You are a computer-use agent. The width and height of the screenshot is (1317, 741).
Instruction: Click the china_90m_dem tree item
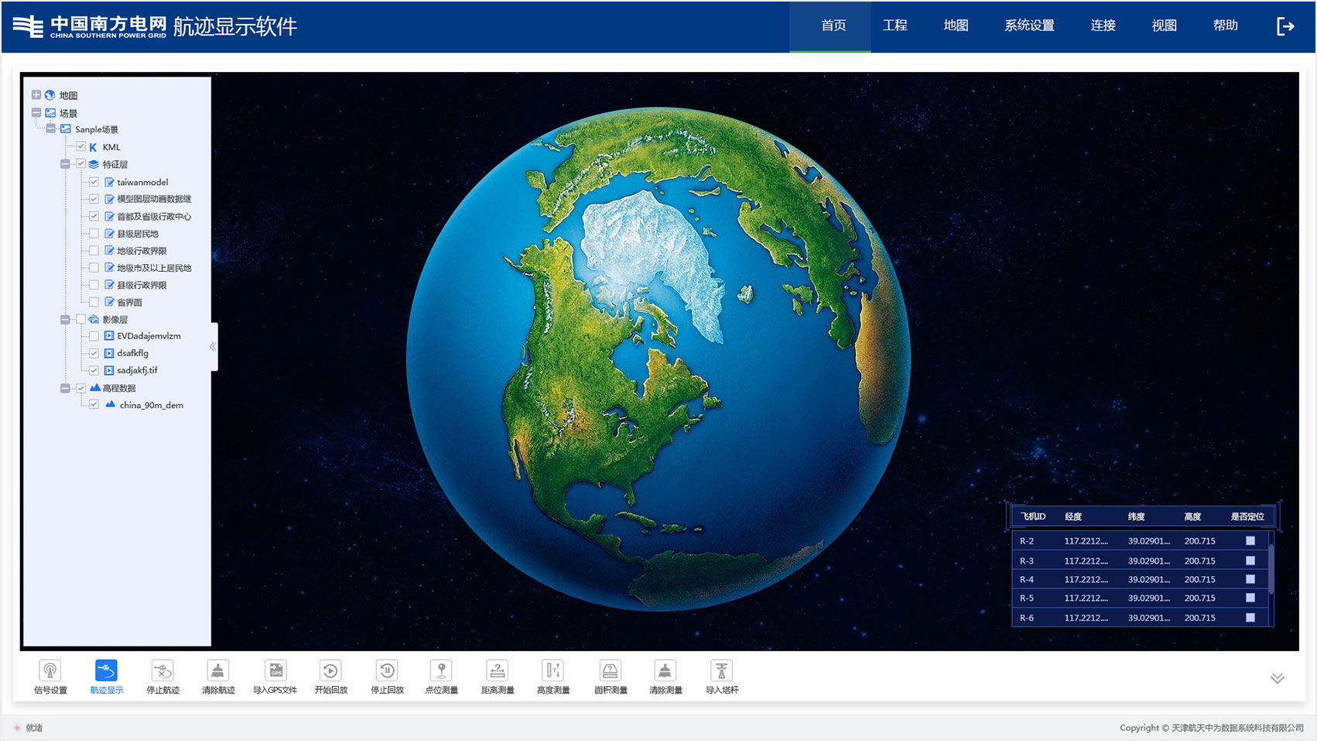coord(151,405)
